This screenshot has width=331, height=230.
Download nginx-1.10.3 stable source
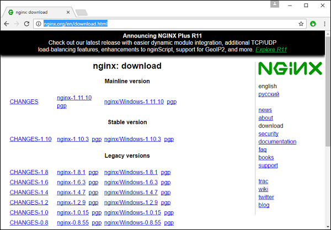[x=72, y=139]
